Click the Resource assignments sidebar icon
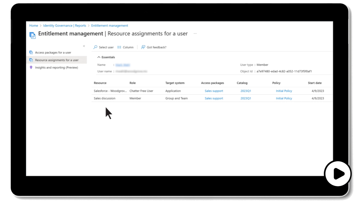Image resolution: width=358 pixels, height=204 pixels. point(31,60)
